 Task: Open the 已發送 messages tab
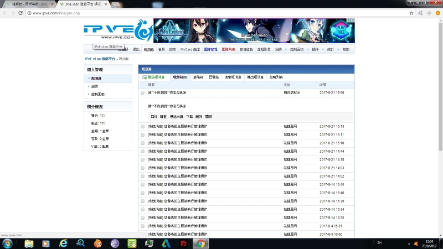pyautogui.click(x=214, y=77)
